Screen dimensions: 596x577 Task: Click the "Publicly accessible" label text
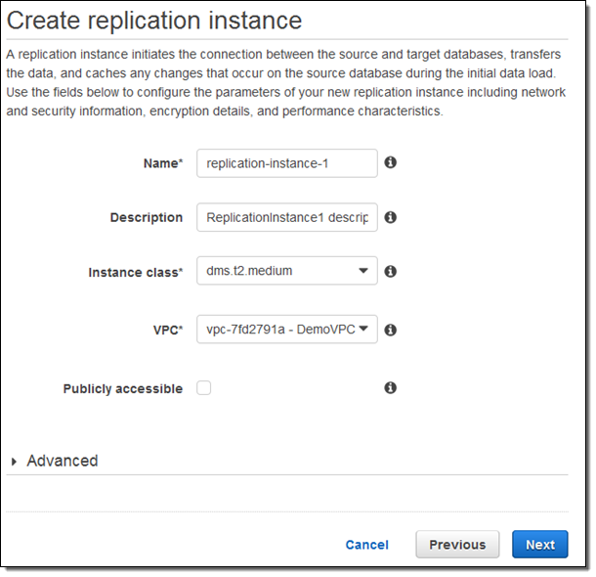[122, 388]
